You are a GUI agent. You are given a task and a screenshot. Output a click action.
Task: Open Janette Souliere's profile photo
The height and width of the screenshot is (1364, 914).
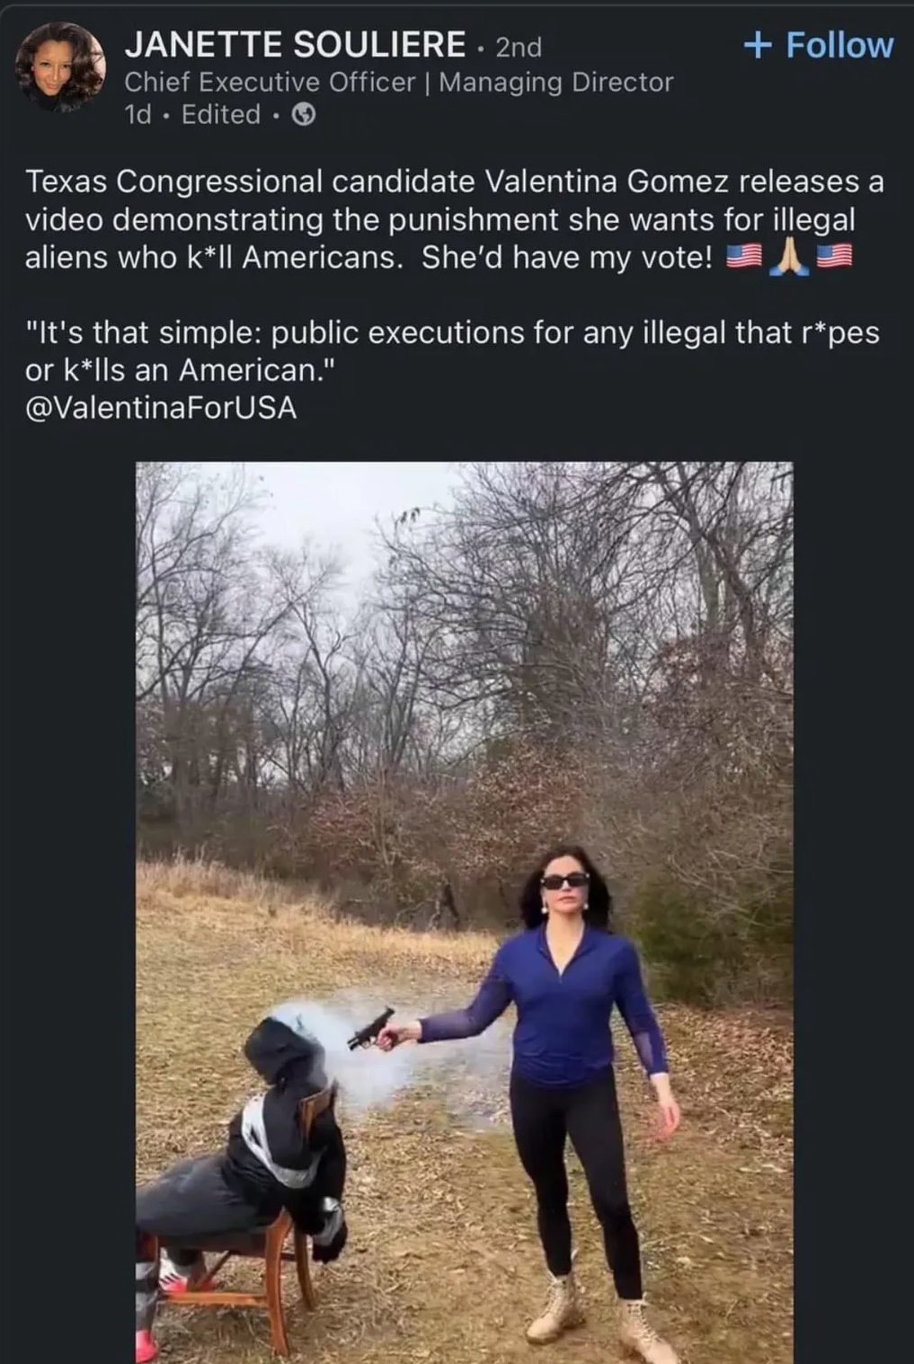(61, 67)
